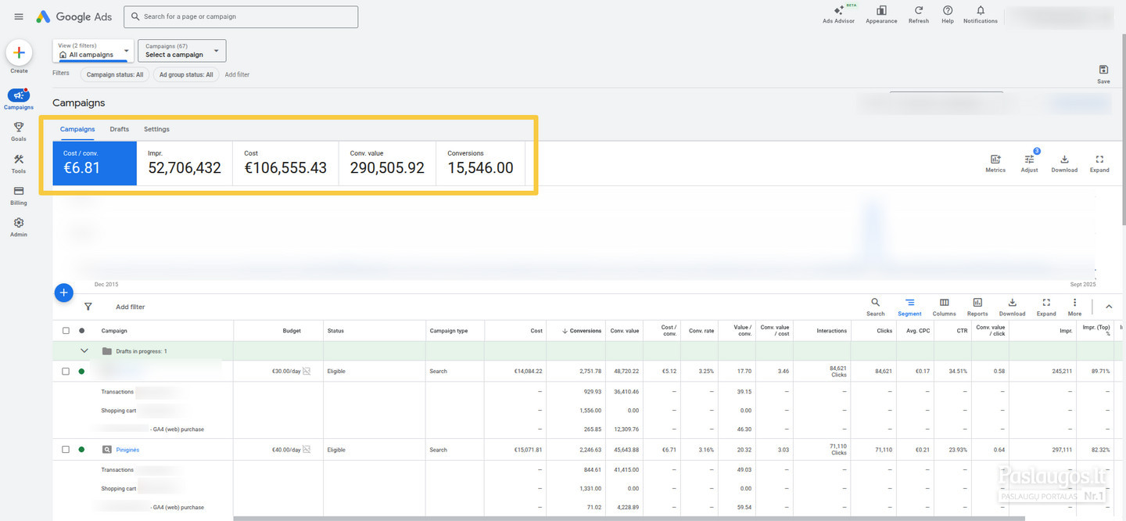Change the Cost / conv. scorecard metric
The width and height of the screenshot is (1126, 521).
click(95, 163)
